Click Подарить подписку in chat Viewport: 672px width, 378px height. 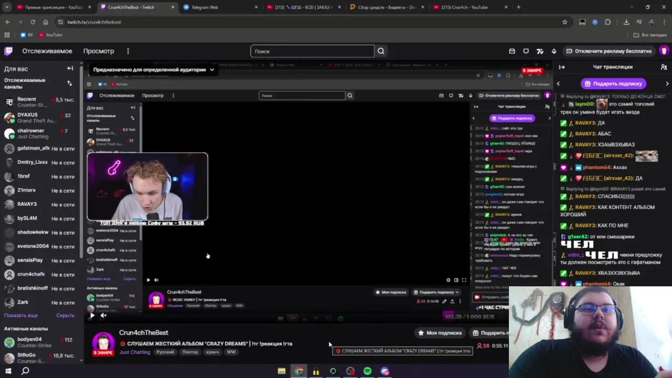point(613,83)
